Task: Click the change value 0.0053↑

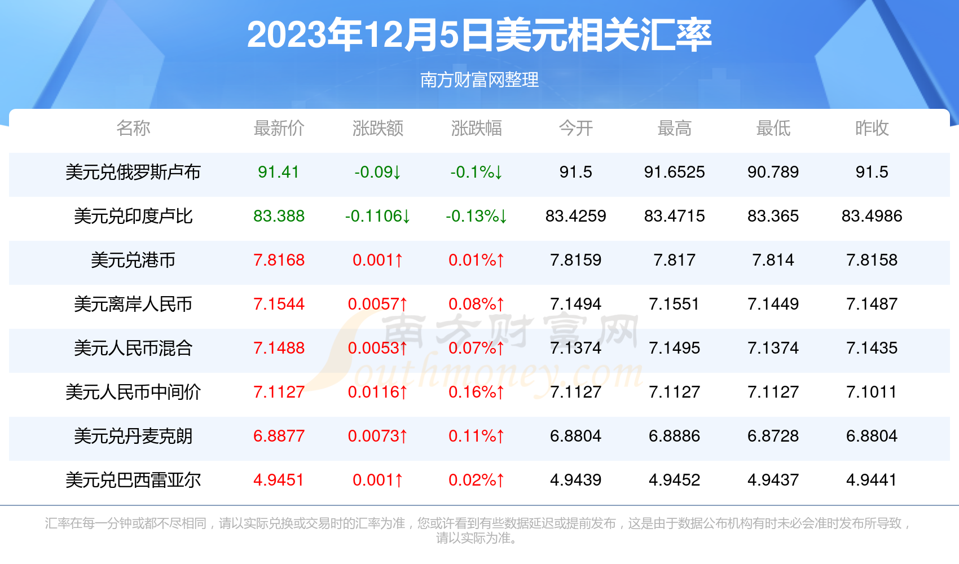Action: click(x=378, y=348)
